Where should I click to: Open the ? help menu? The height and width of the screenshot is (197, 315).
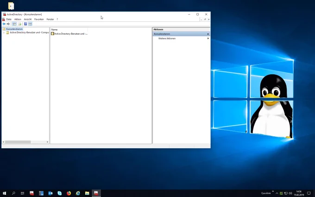pos(57,19)
